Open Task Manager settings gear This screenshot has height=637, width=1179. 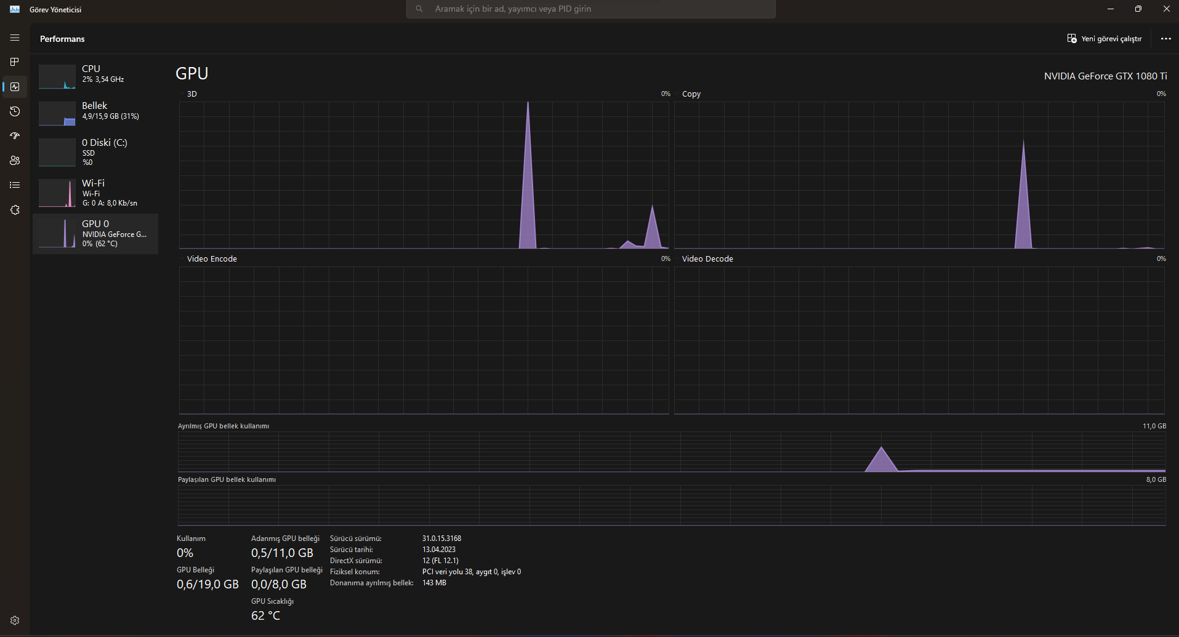[x=15, y=620]
